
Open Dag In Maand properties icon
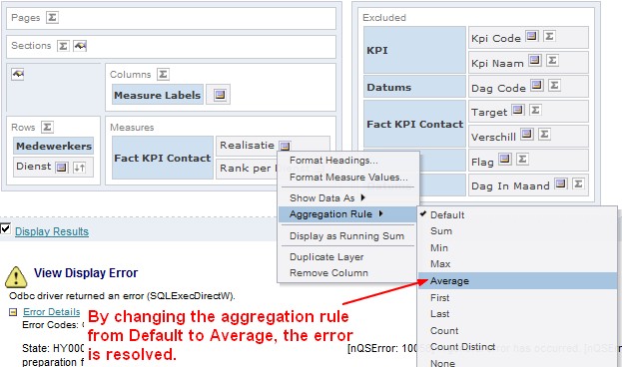[x=561, y=183]
